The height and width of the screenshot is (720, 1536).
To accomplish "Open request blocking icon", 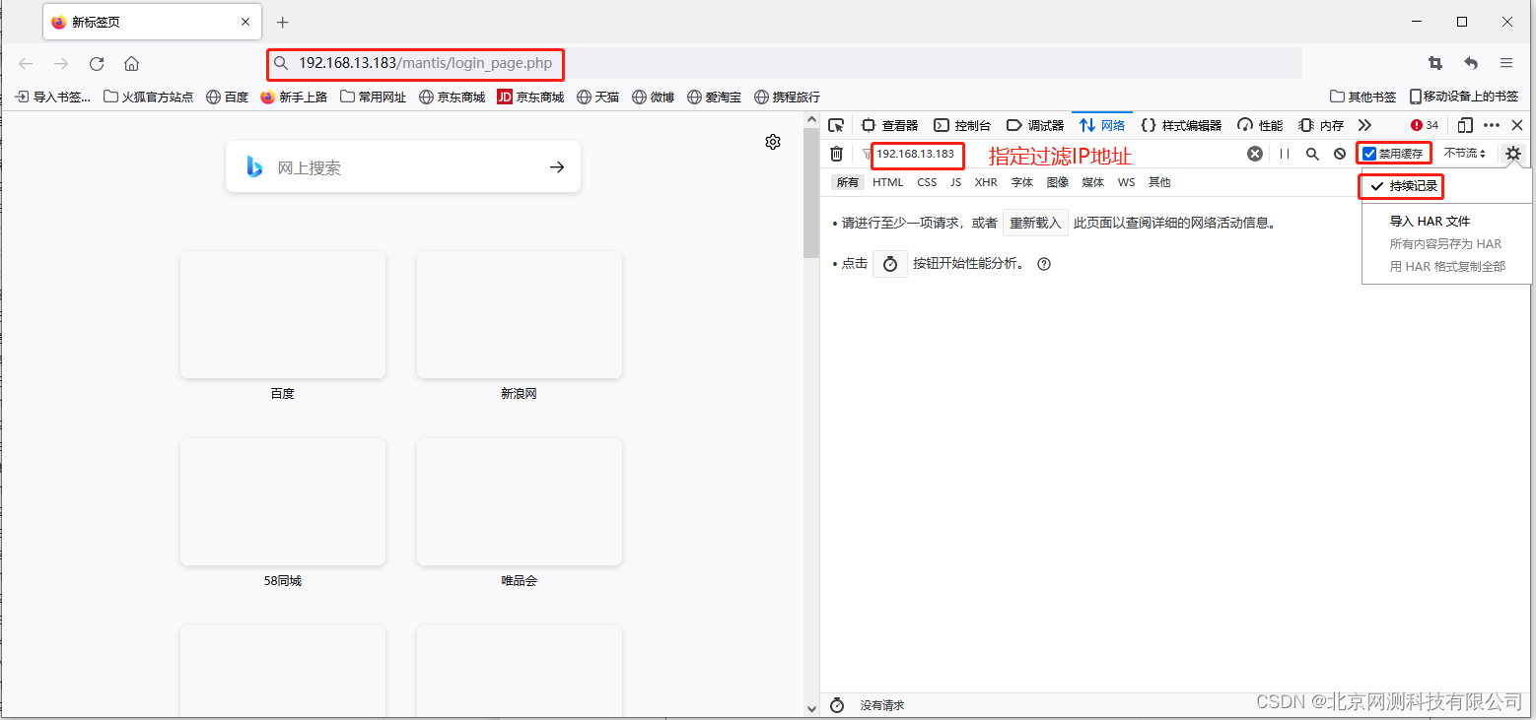I will [x=1340, y=154].
